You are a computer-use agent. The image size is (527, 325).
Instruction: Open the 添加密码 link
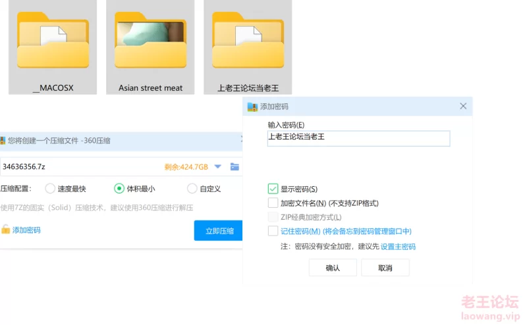26,230
